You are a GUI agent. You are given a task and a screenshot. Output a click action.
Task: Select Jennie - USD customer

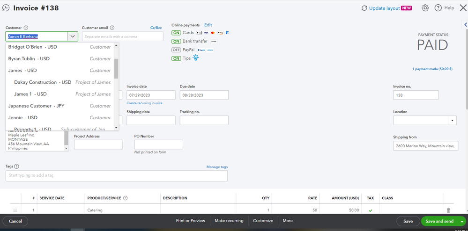pyautogui.click(x=59, y=117)
